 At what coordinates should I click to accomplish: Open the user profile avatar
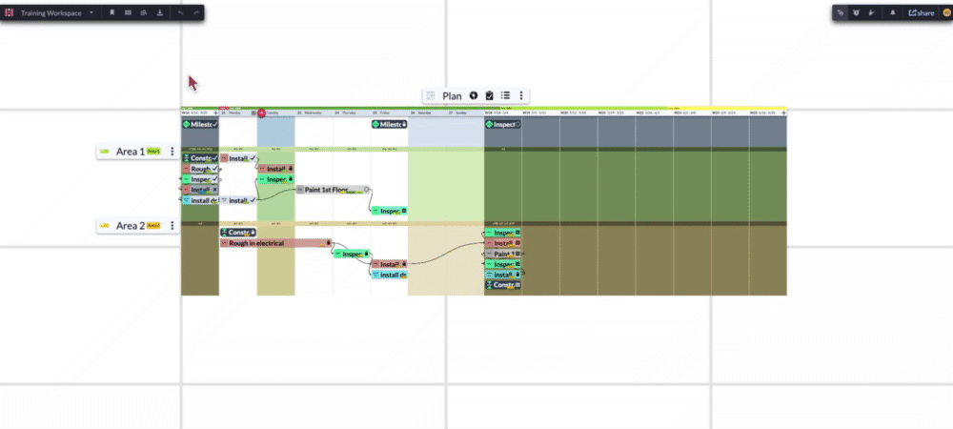946,13
